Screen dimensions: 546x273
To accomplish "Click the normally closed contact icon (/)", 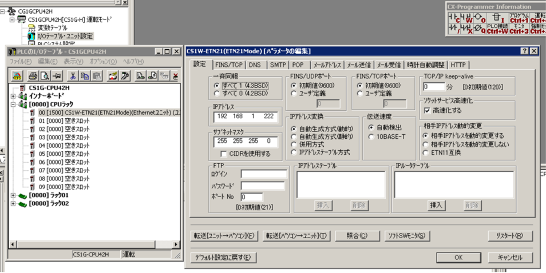I will coord(454,29).
